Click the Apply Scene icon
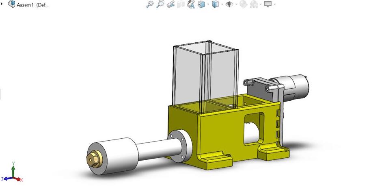386x194 pixels. [254, 4]
